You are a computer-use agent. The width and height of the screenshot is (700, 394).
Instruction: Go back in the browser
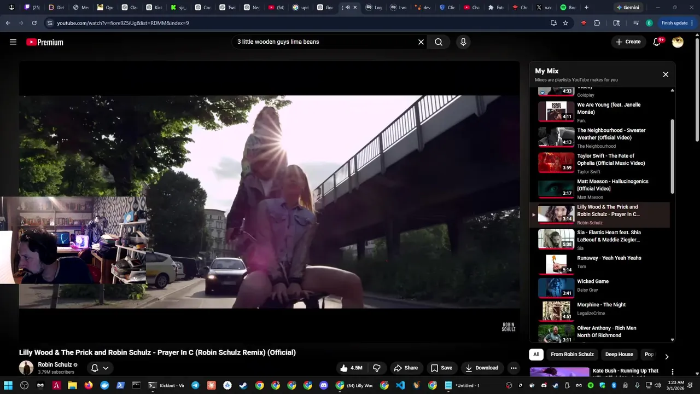8,23
